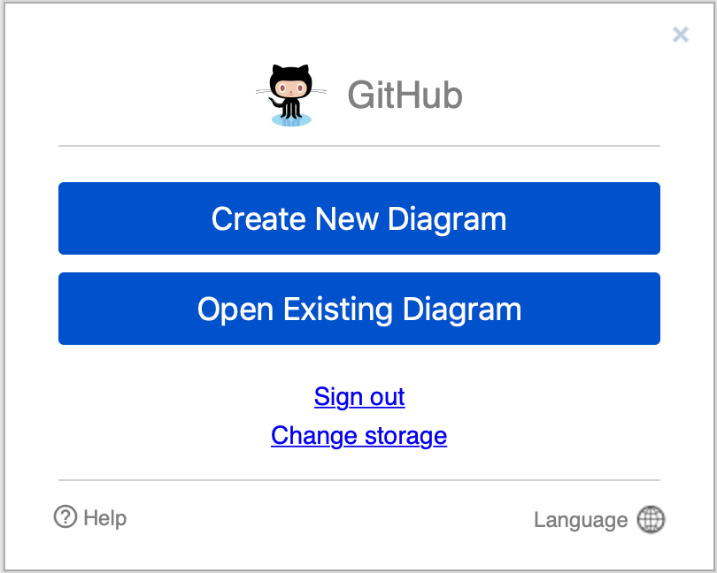Select Language at the bottom right

click(580, 520)
